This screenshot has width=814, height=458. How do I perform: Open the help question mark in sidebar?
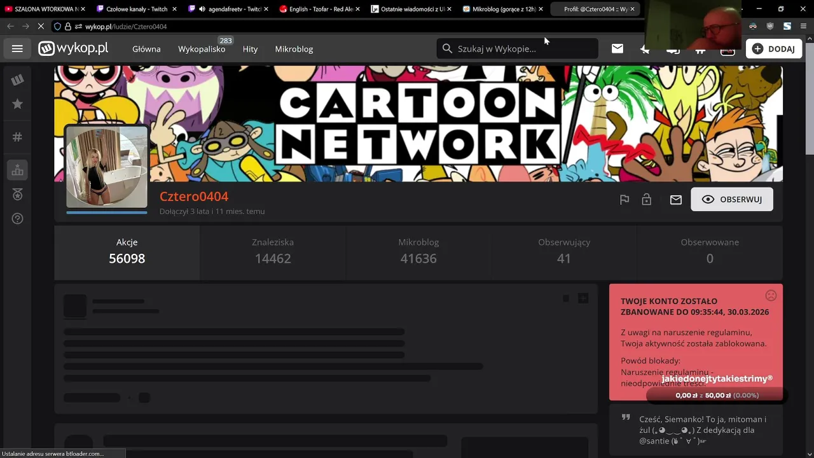17,219
